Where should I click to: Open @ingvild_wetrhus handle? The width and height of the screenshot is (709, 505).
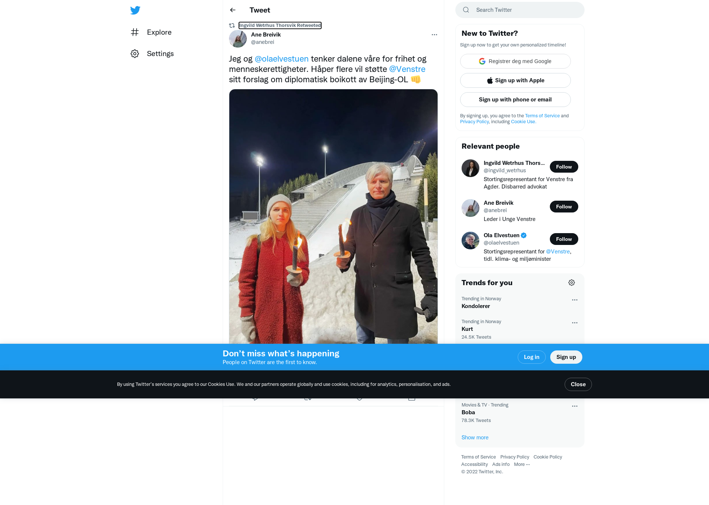click(x=505, y=170)
